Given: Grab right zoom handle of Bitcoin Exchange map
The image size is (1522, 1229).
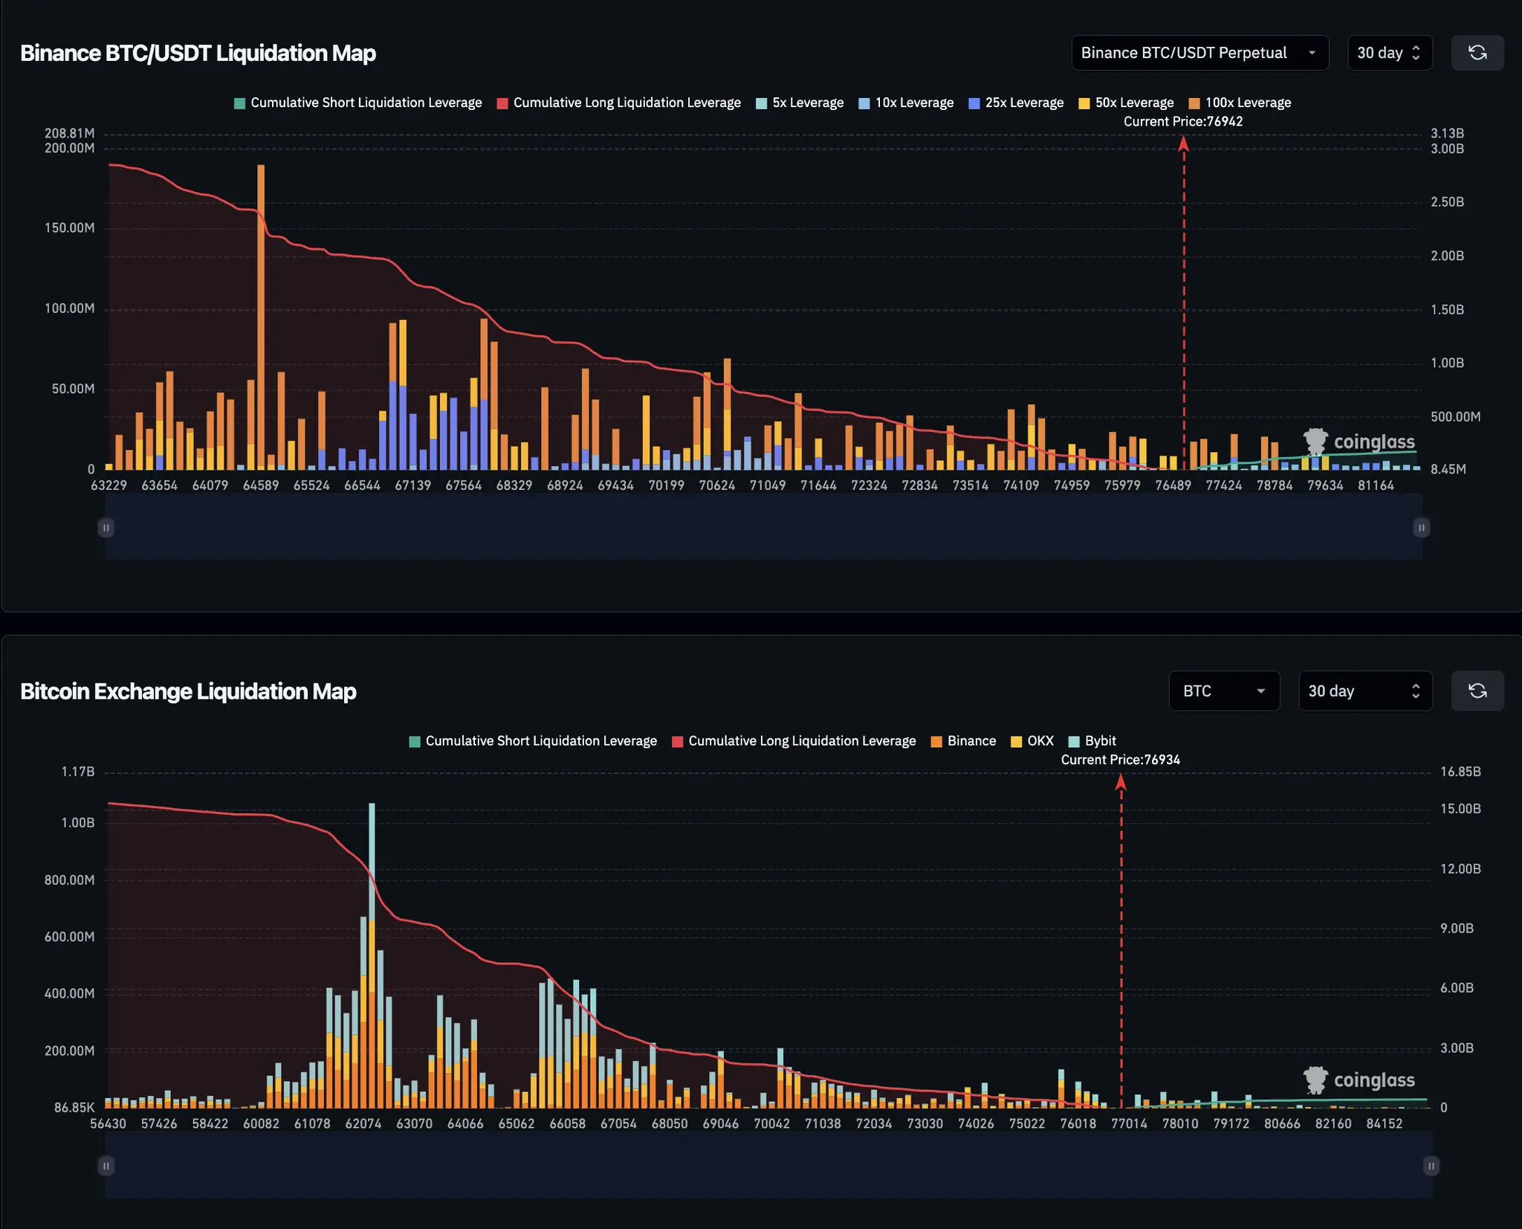Looking at the screenshot, I should tap(1431, 1166).
